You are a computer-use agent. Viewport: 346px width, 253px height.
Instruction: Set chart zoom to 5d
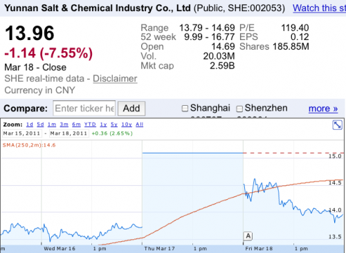click(x=40, y=124)
